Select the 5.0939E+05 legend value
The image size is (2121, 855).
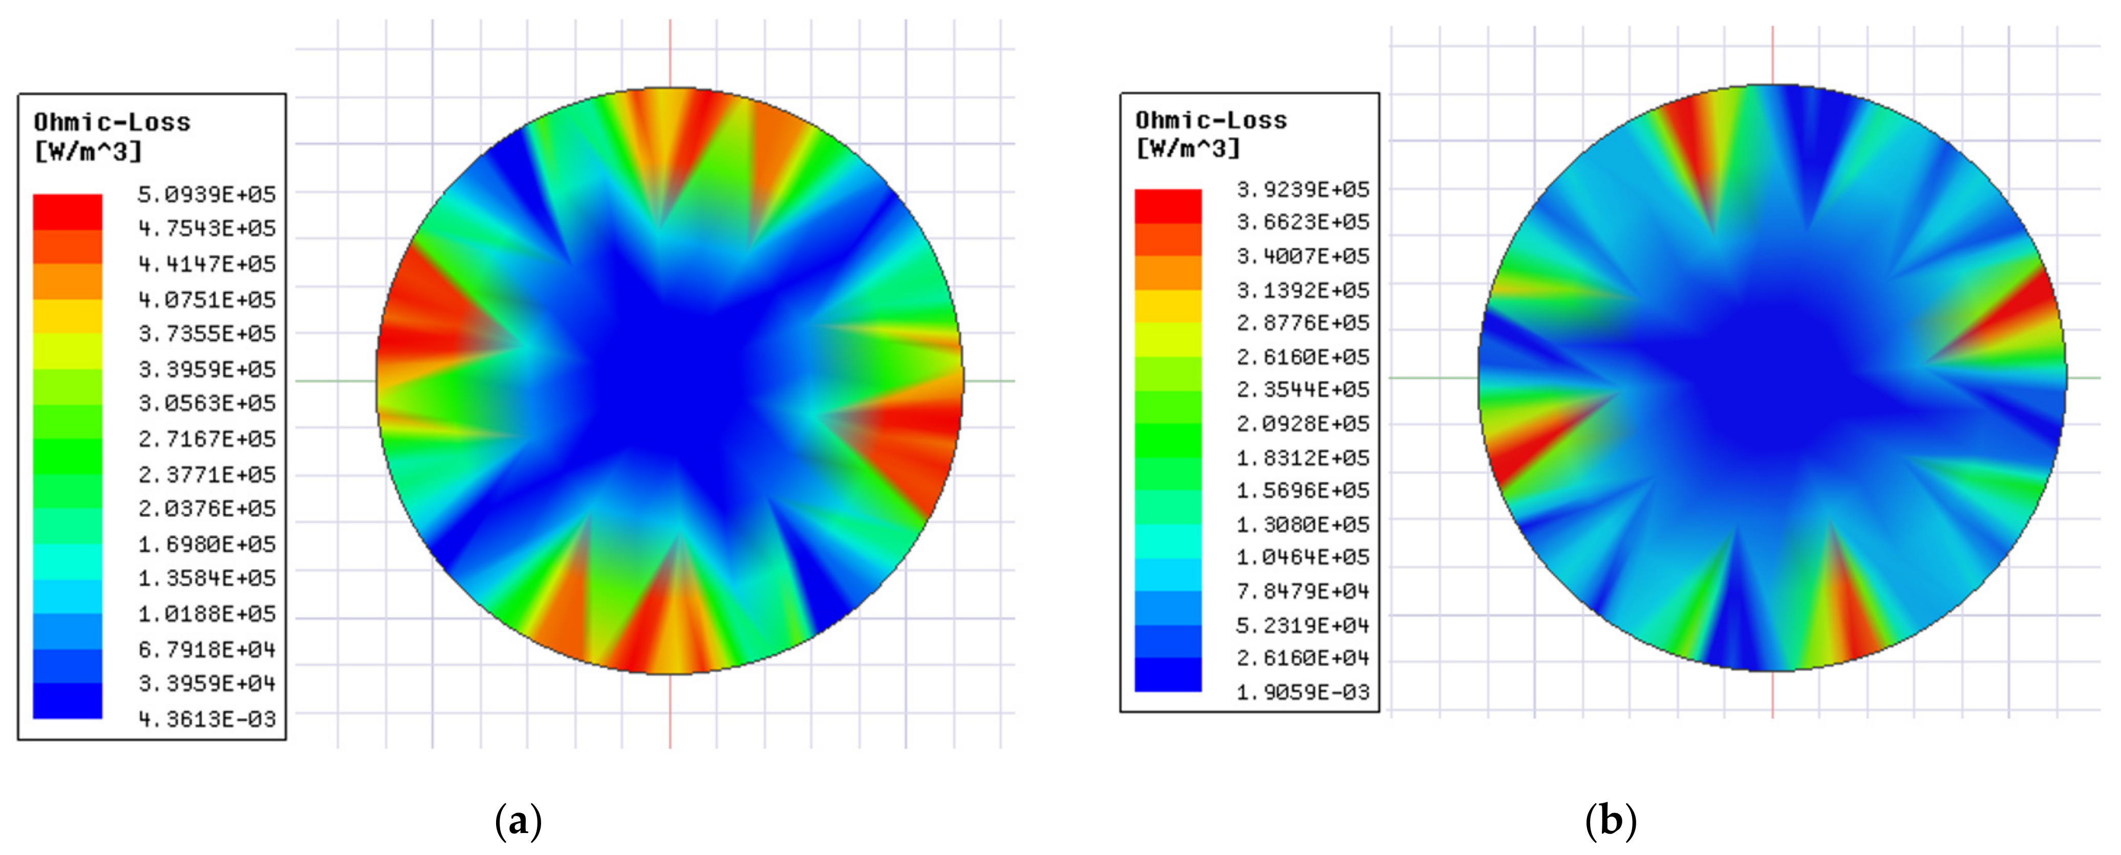[x=206, y=194]
